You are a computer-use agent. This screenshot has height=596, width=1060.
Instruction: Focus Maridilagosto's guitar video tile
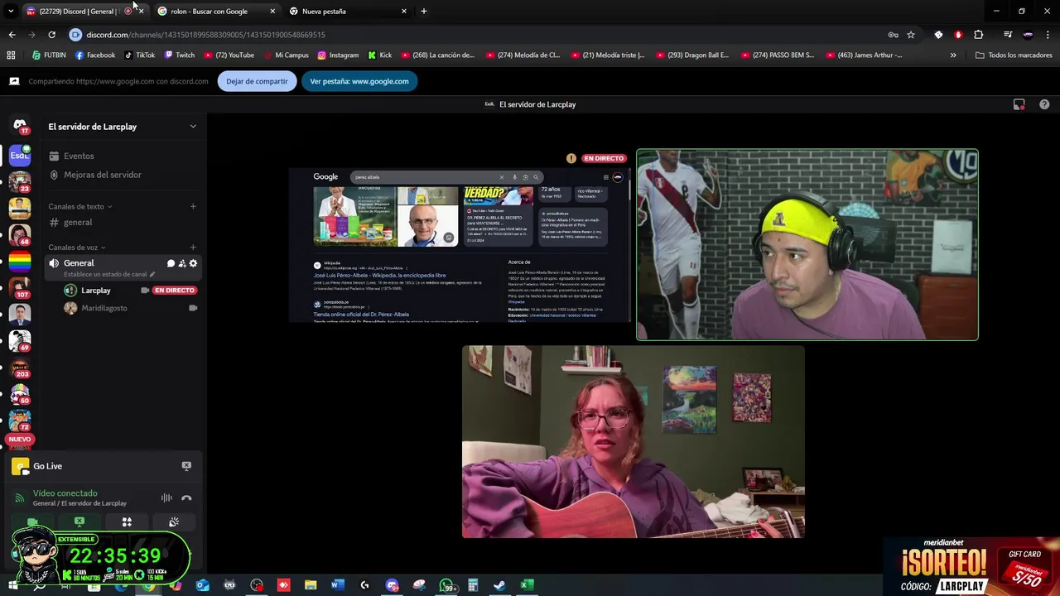(x=634, y=442)
